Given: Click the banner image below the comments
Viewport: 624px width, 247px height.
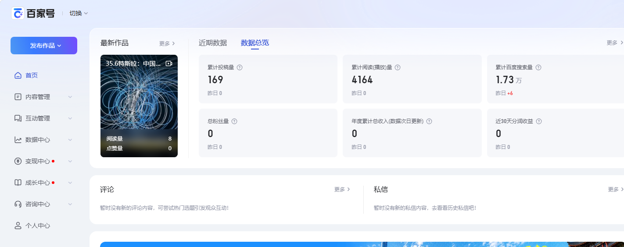Looking at the screenshot, I should 362,244.
